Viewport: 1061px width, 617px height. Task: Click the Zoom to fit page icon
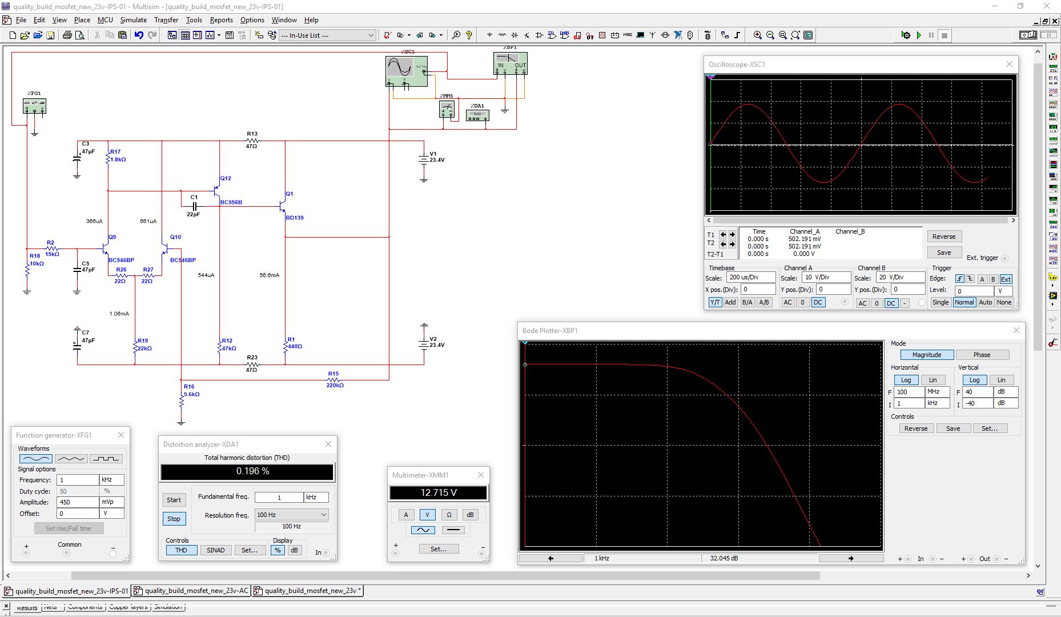pyautogui.click(x=795, y=35)
